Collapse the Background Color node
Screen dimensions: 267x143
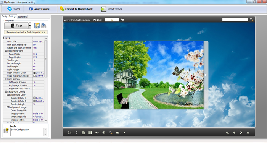(8, 95)
